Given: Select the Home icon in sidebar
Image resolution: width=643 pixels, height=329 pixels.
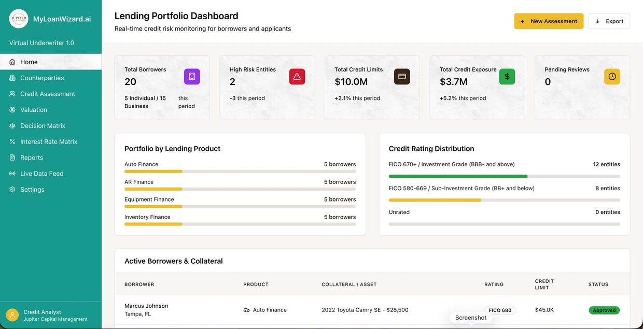Looking at the screenshot, I should (x=12, y=62).
